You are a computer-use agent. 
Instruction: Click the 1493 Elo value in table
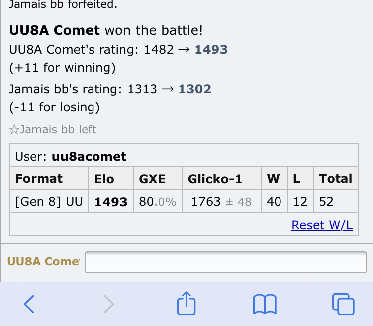[111, 202]
